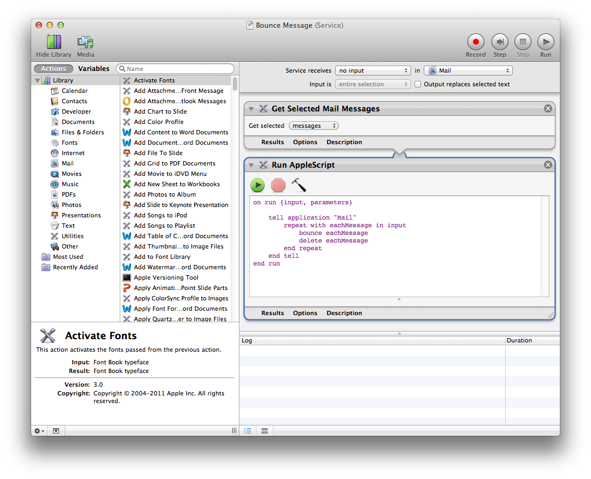Toggle the description pane button beside the gear
Screen dimensions: 591x479
click(x=56, y=431)
